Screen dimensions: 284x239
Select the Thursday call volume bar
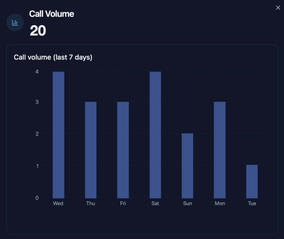(x=91, y=150)
